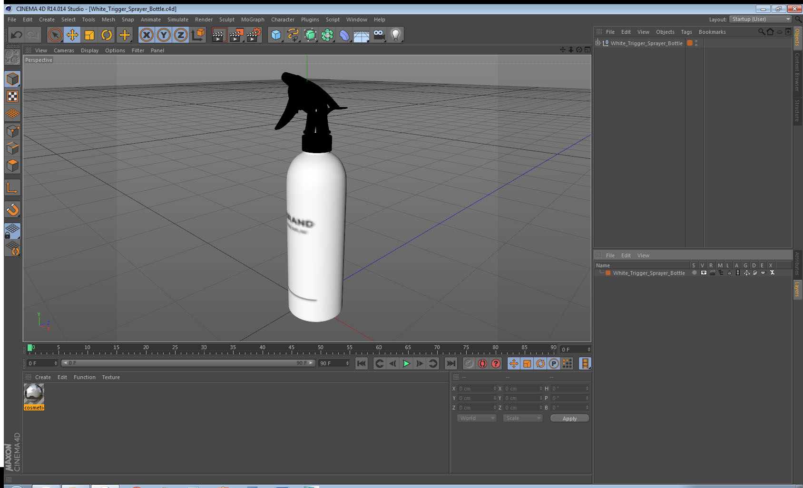Toggle Solo dot for White_Trigger_Sprayer_Bottle layer

695,273
